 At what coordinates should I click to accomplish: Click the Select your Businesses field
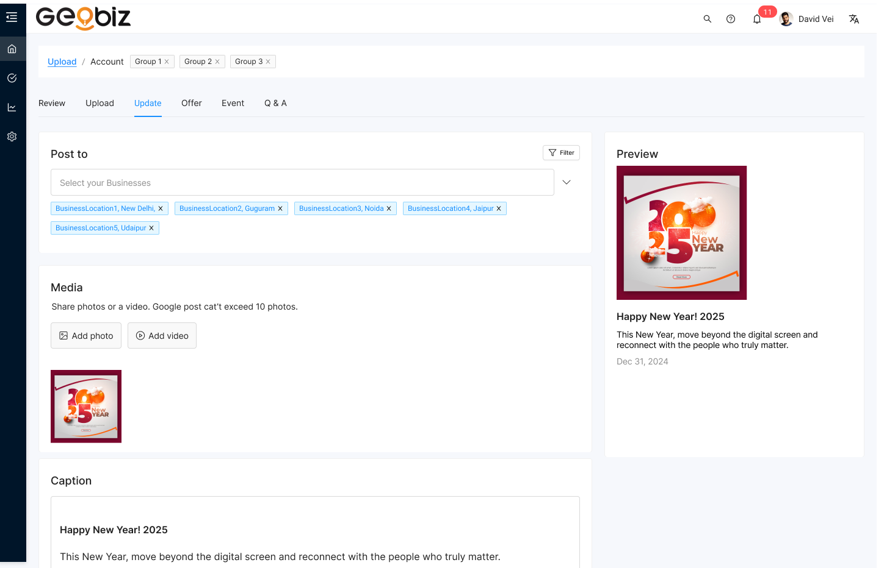302,183
